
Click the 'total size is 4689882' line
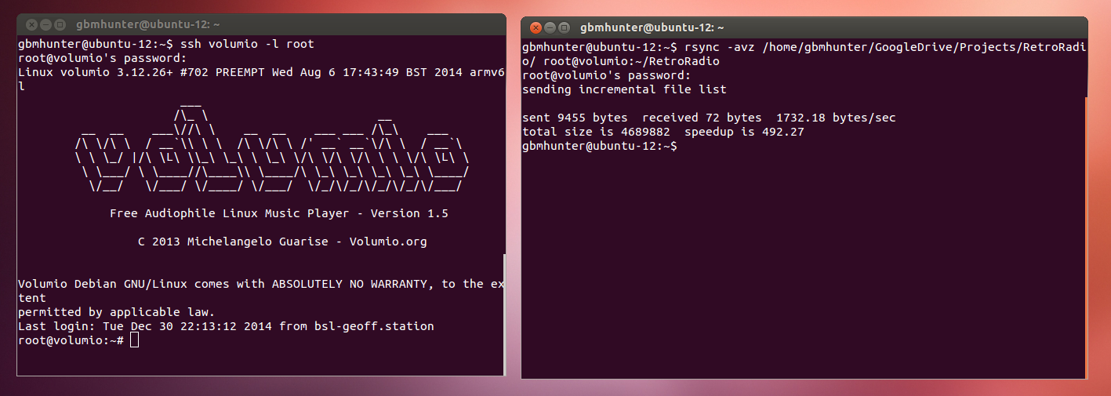pyautogui.click(x=663, y=133)
